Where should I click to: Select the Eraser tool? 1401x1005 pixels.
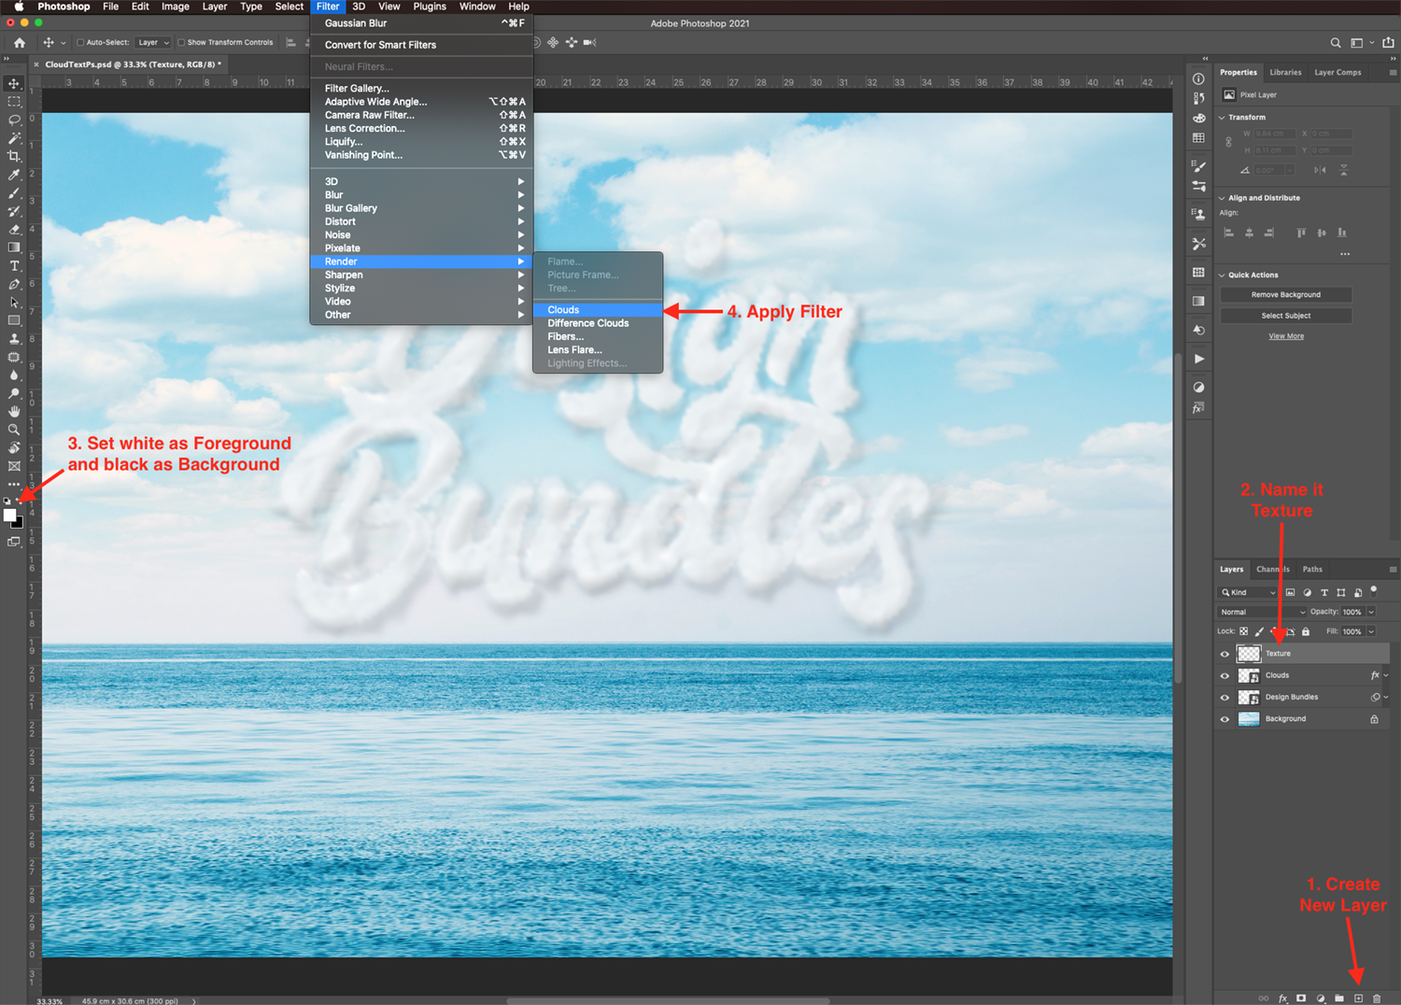tap(14, 230)
